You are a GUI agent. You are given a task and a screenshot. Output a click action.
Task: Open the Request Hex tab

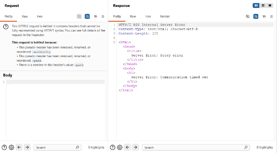click(x=40, y=16)
